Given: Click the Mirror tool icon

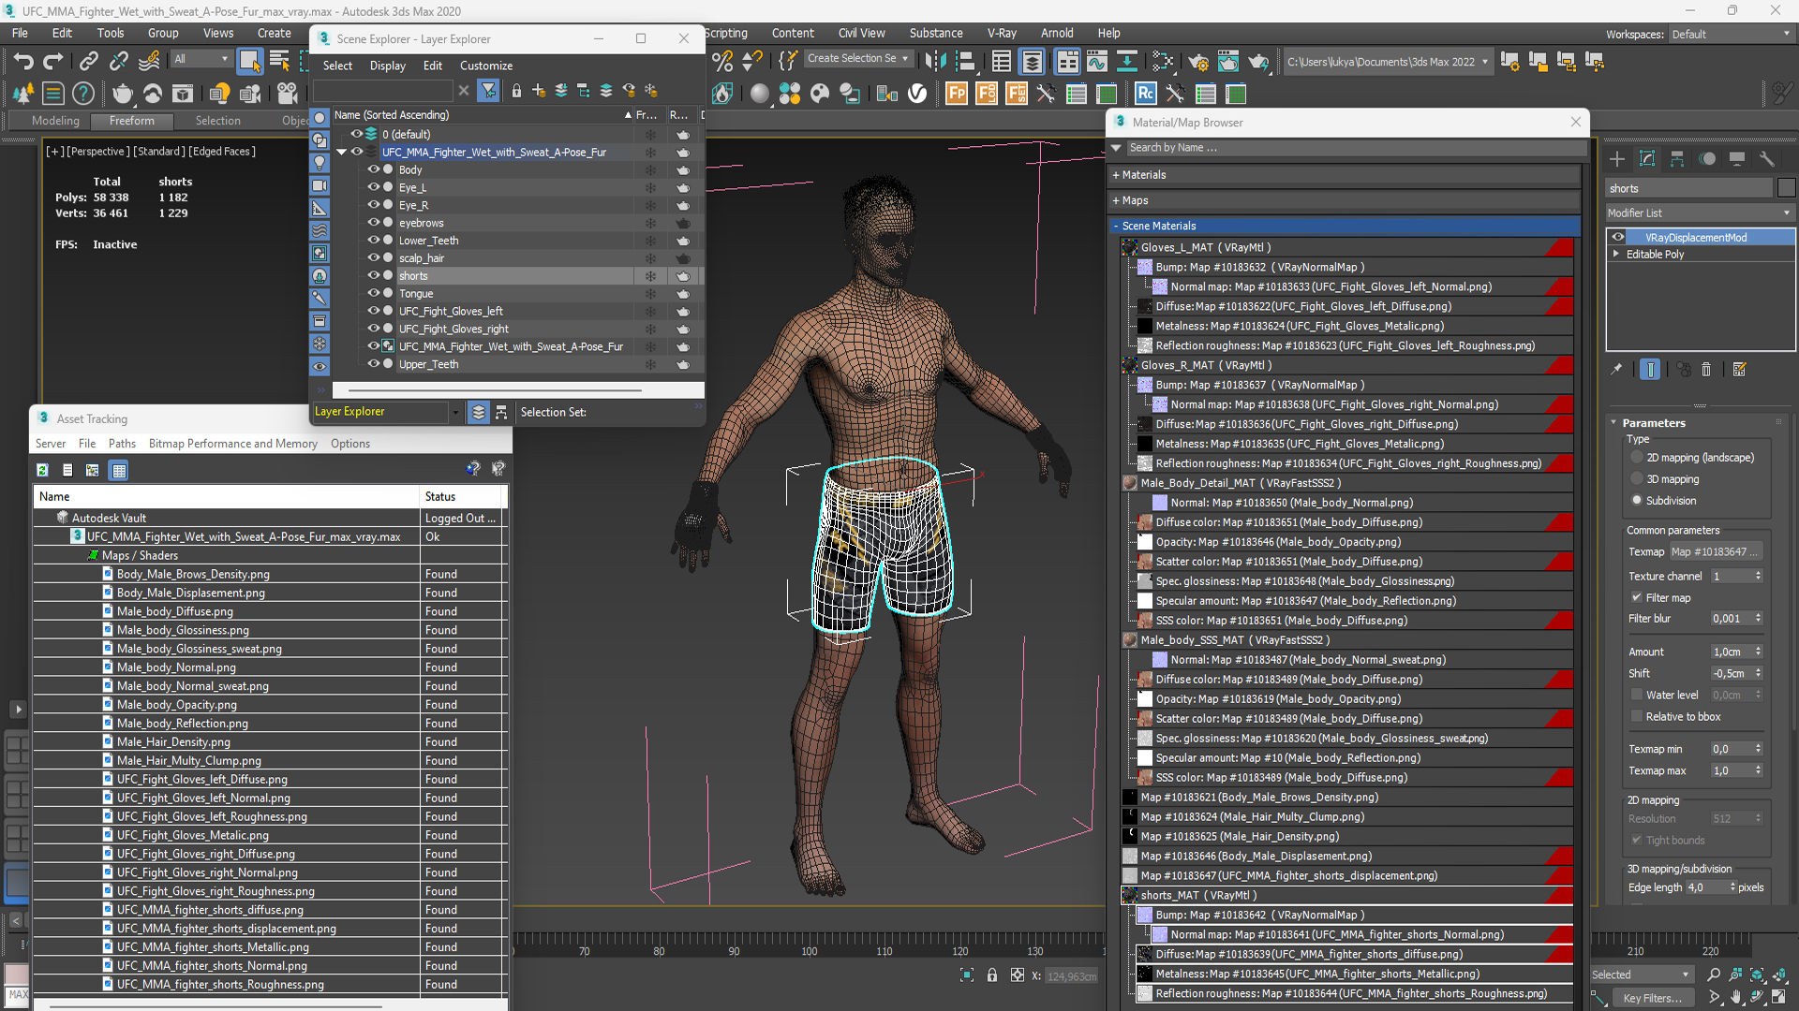Looking at the screenshot, I should pos(935,62).
